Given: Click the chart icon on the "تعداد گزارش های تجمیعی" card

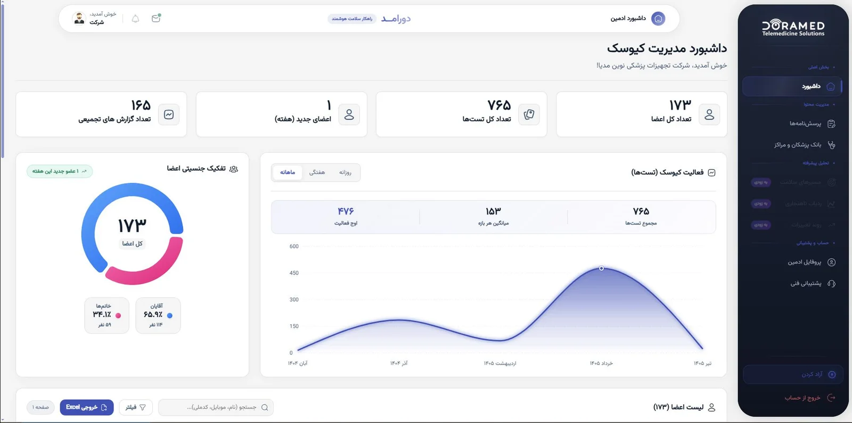Looking at the screenshot, I should pos(169,114).
